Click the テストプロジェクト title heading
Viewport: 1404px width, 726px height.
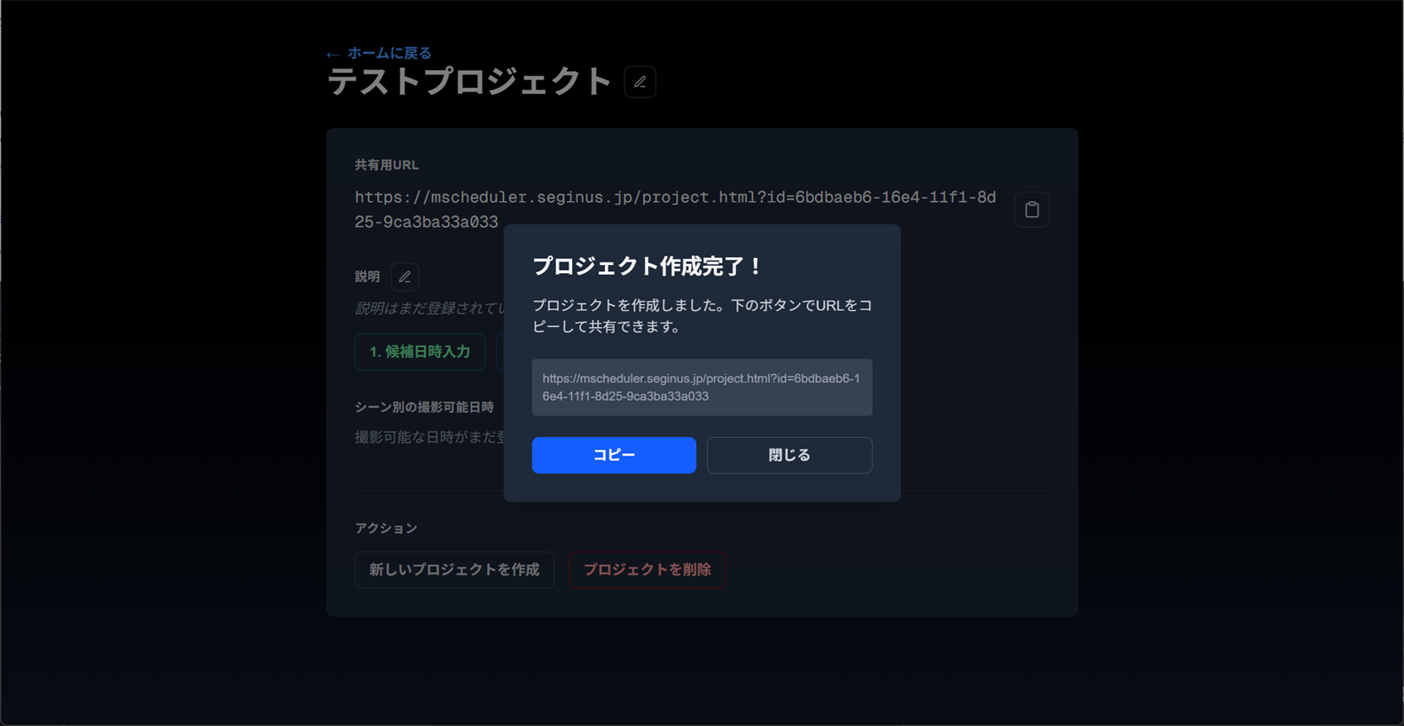[469, 82]
